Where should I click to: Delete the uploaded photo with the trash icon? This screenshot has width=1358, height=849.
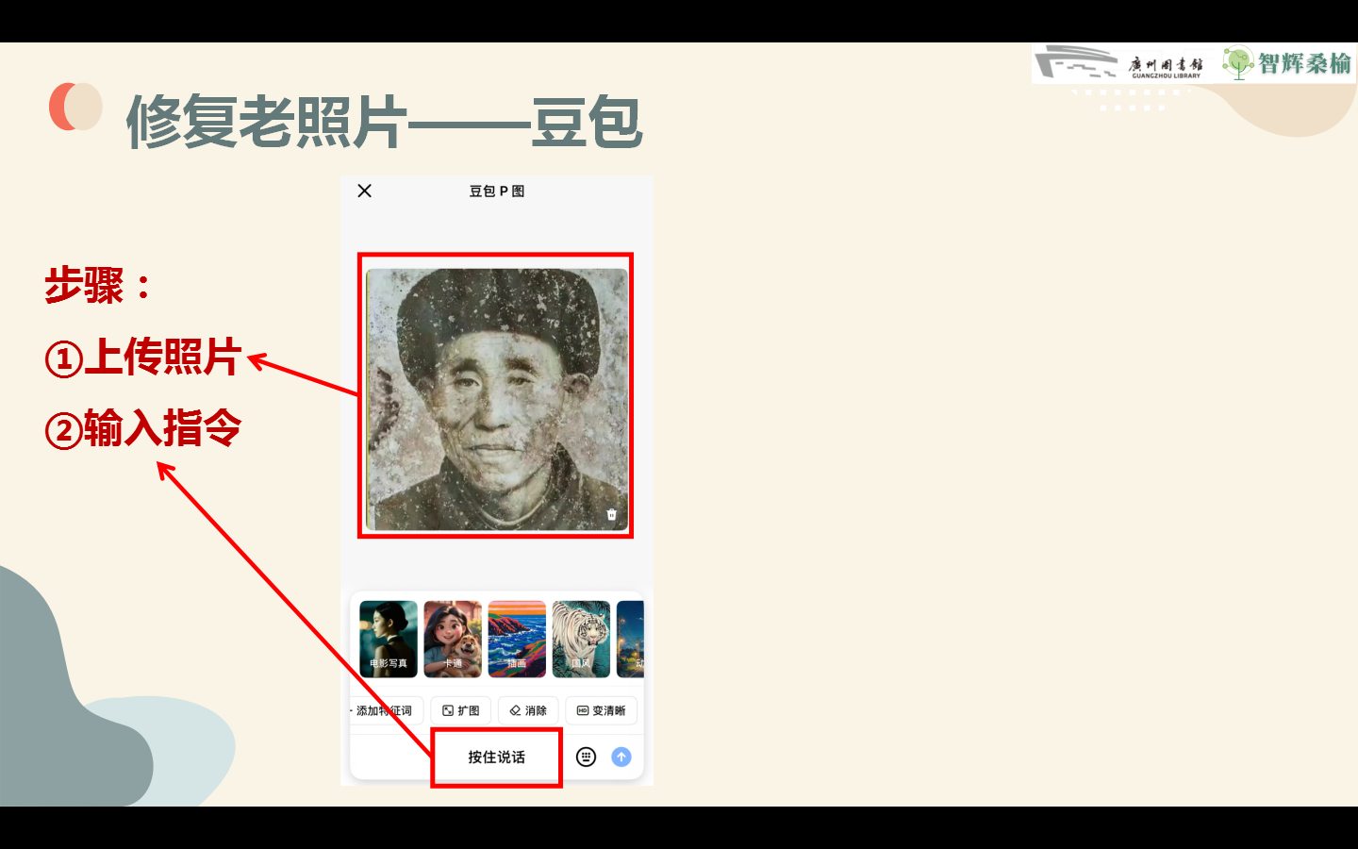[611, 514]
